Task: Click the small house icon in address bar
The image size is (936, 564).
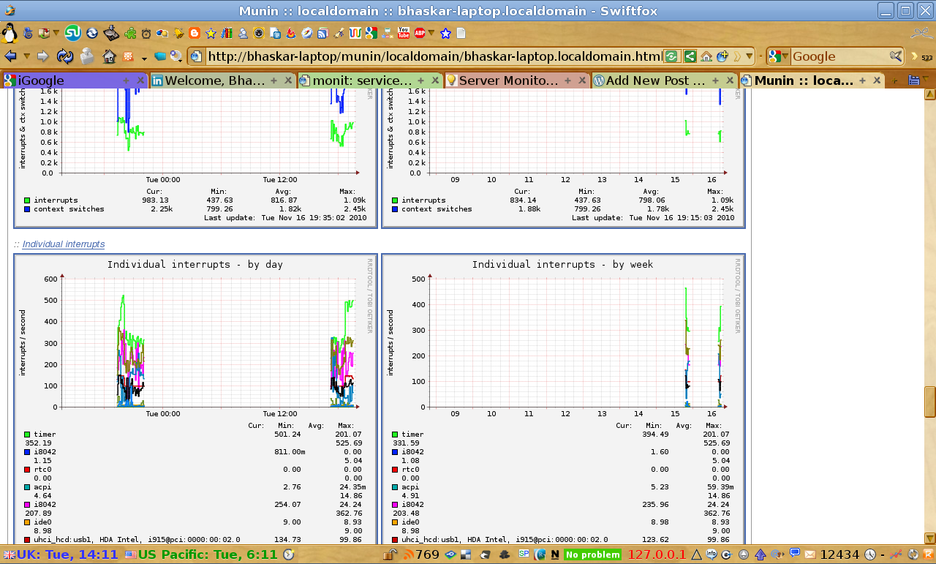Action: pyautogui.click(x=706, y=56)
